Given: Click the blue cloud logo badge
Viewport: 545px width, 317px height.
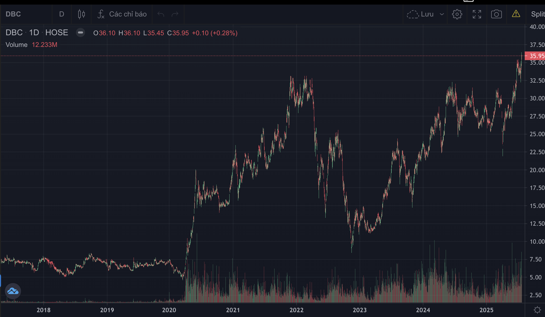Looking at the screenshot, I should 13,291.
